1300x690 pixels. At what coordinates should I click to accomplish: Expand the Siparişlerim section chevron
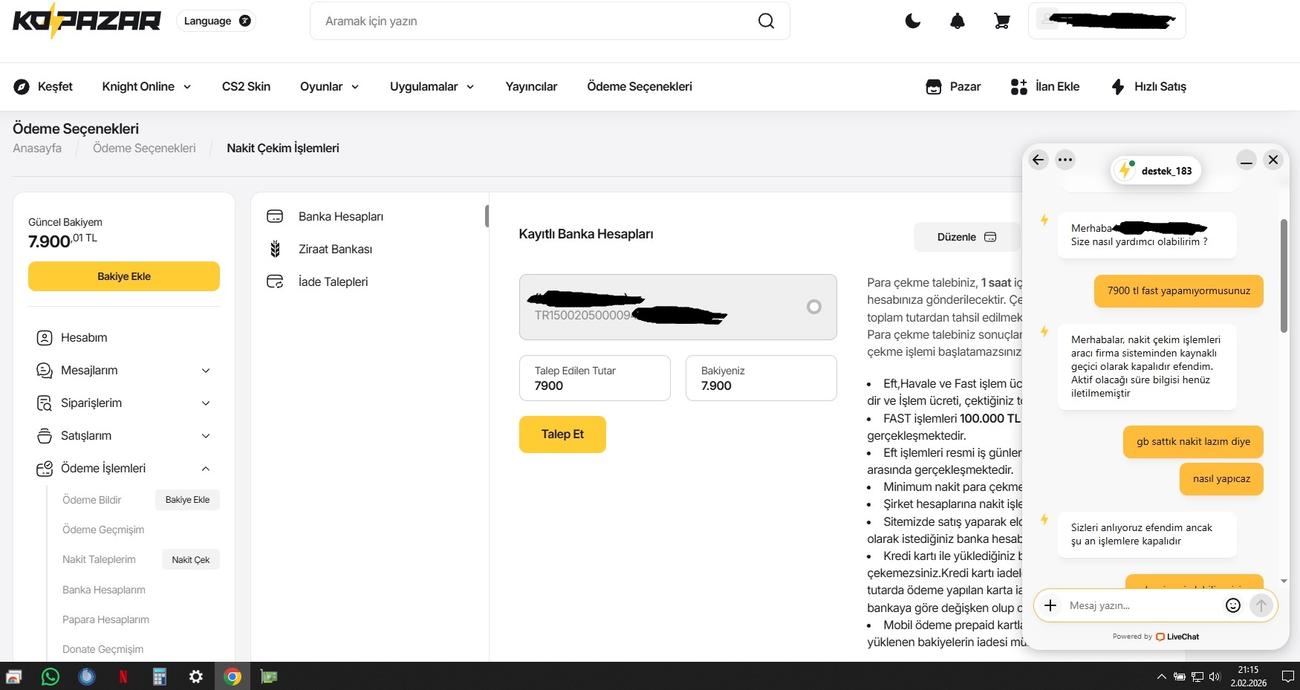pos(206,403)
